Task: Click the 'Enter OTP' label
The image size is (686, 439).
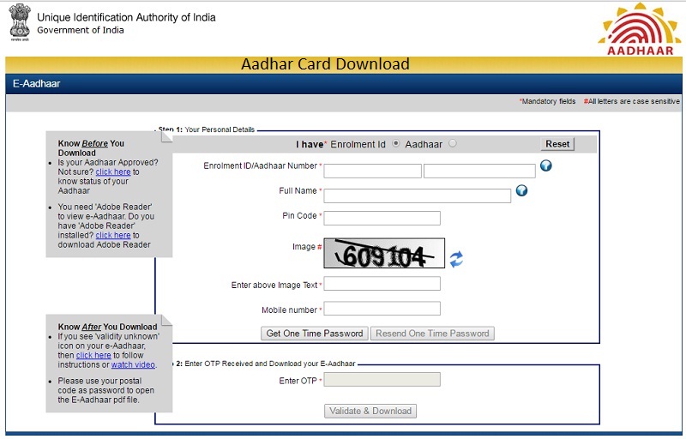Action: point(298,381)
